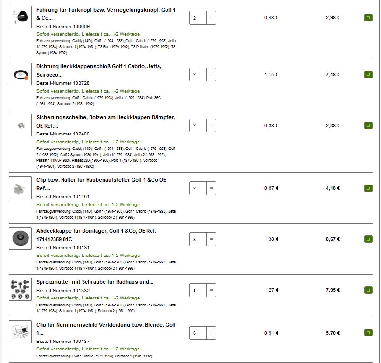Viewport: 381px width, 363px height.
Task: Open Dichtung Heckklappenschloß product thumbnail
Action: click(21, 74)
